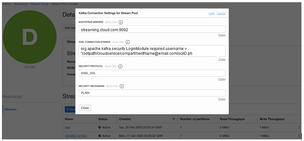
Task: Click the Security Protocol info icon
Action: 120,66
